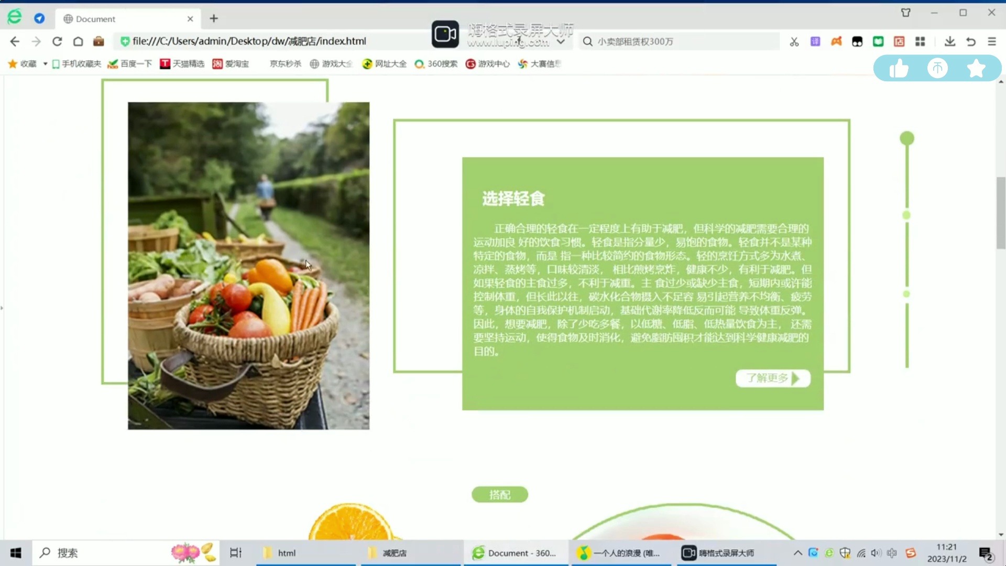This screenshot has width=1006, height=566.
Task: Click the orange fox extension icon
Action: [x=836, y=41]
